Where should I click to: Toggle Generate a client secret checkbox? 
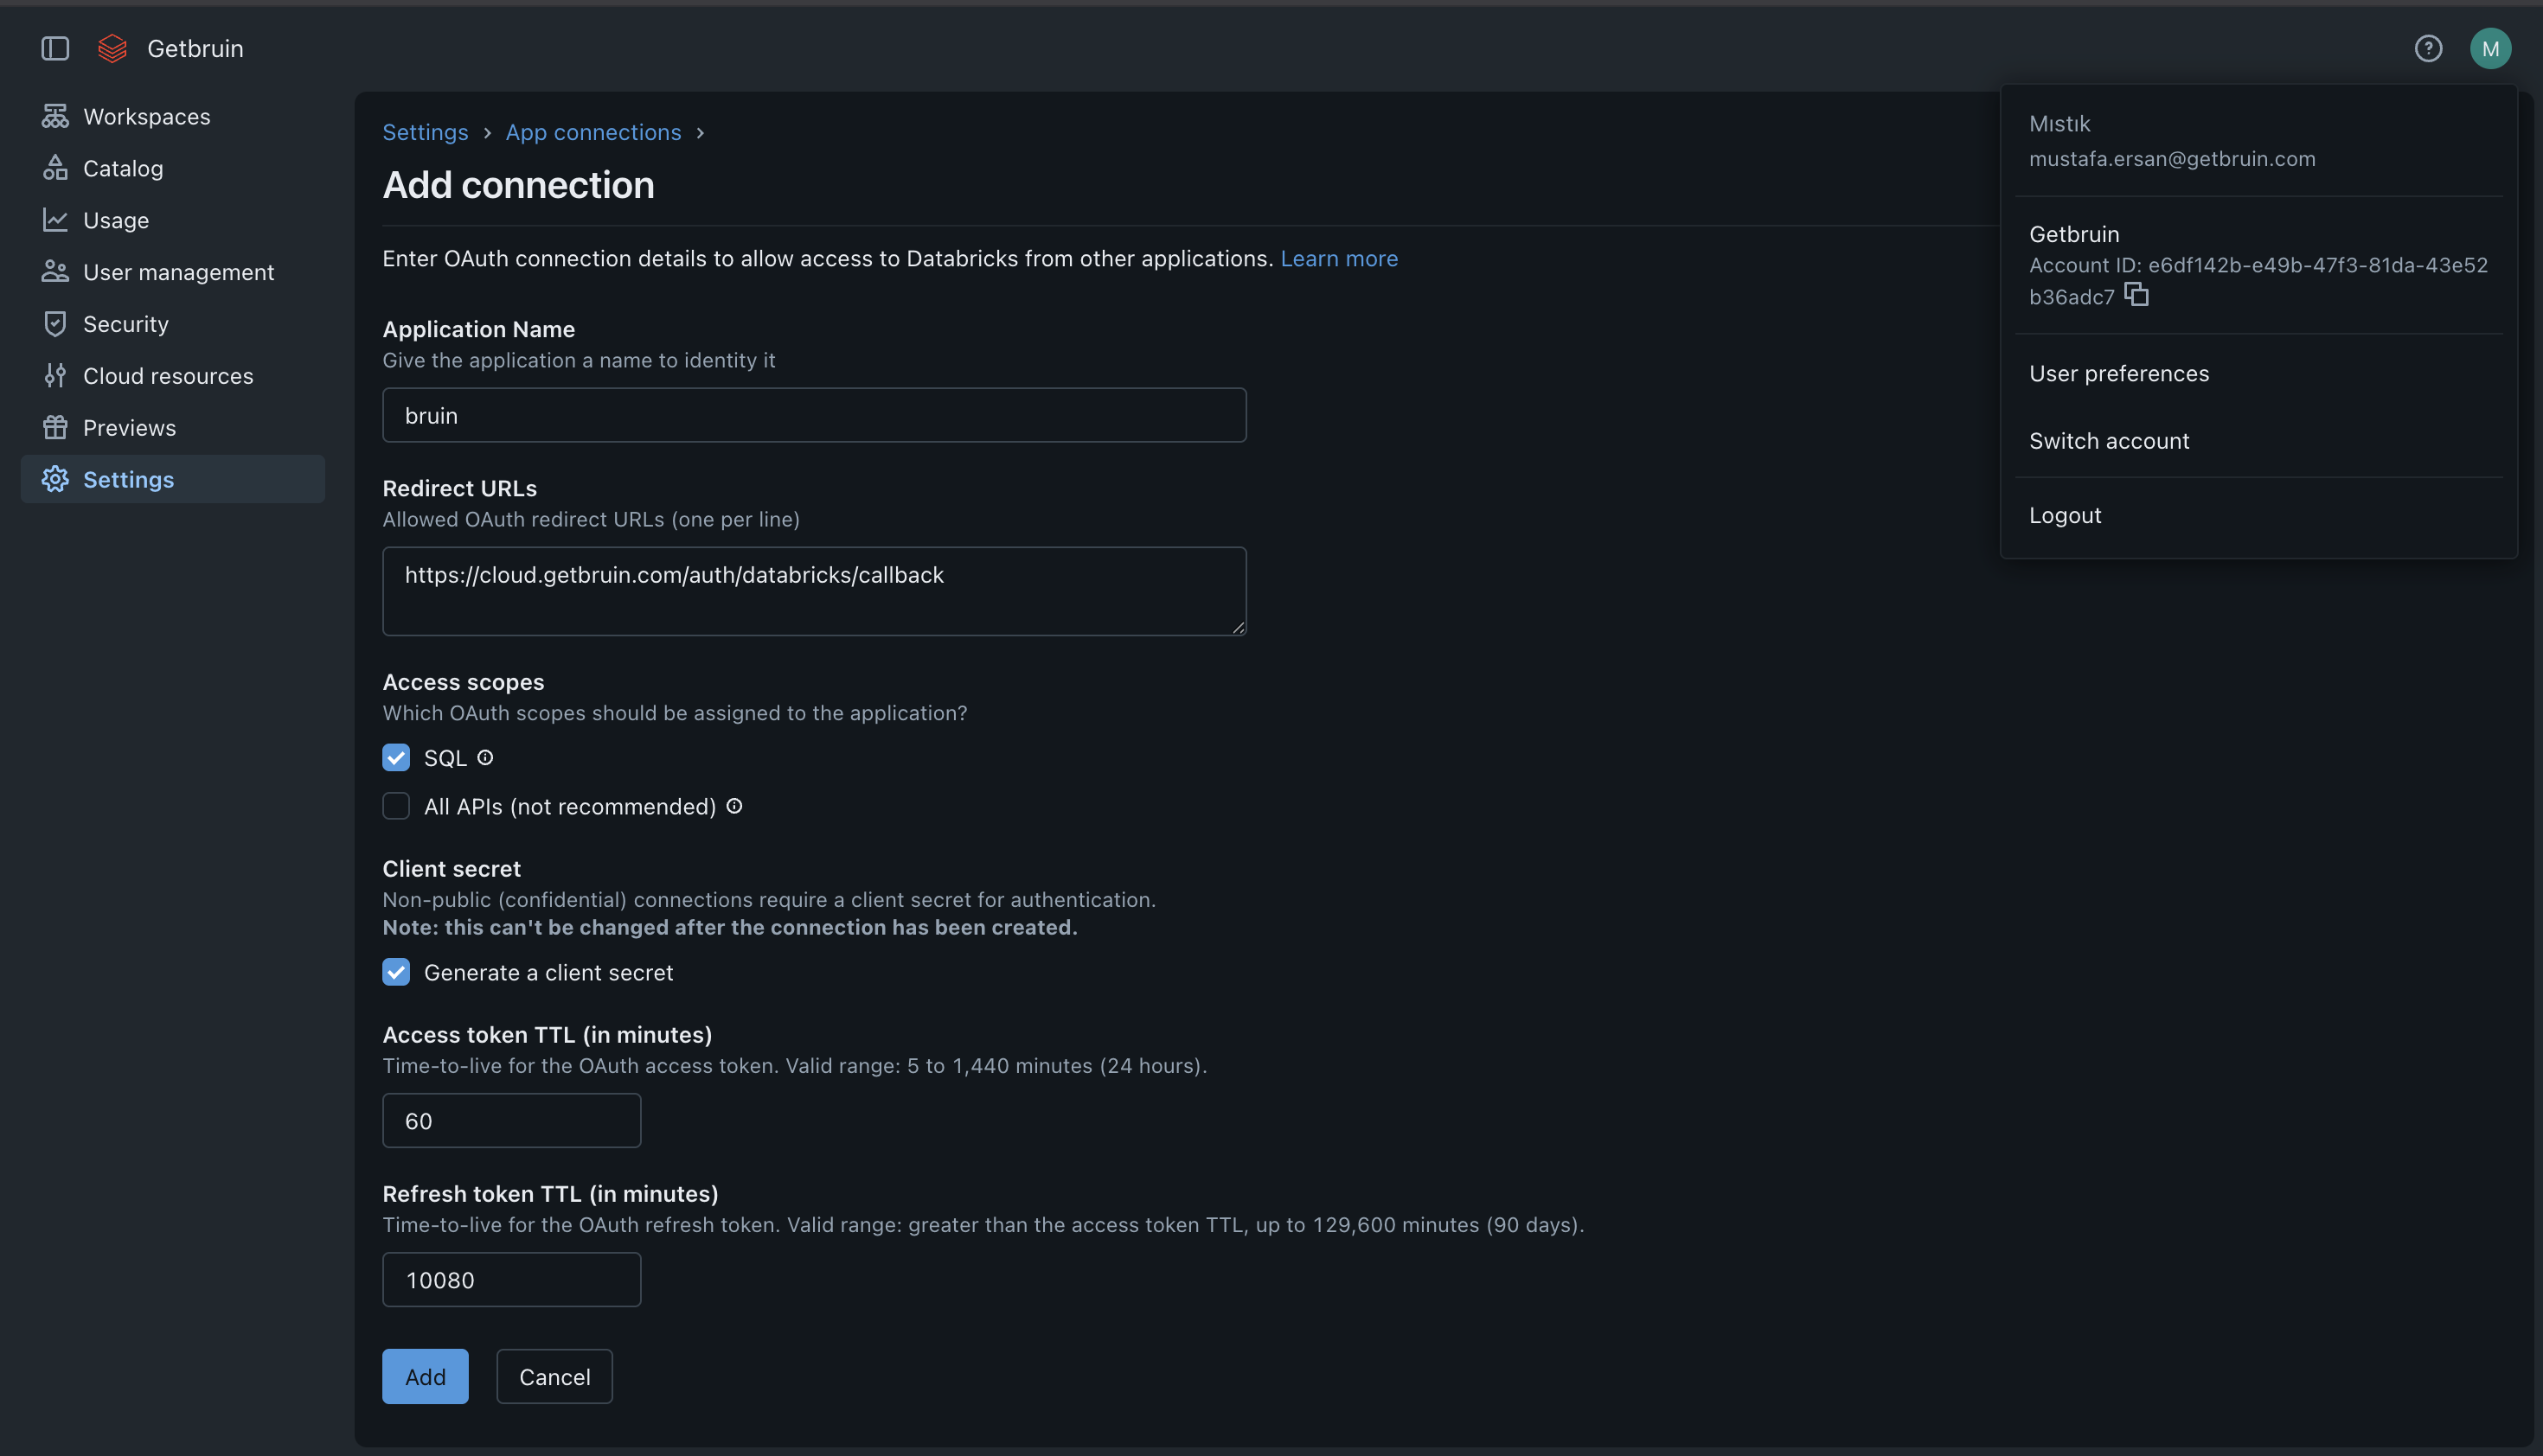(396, 972)
